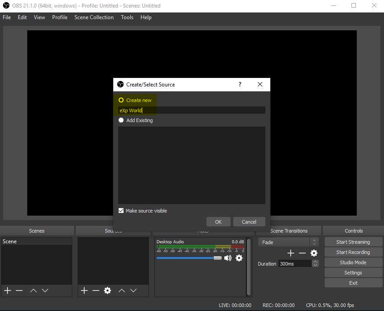Image resolution: width=384 pixels, height=311 pixels.
Task: Add a scene transition with plus icon
Action: click(291, 253)
